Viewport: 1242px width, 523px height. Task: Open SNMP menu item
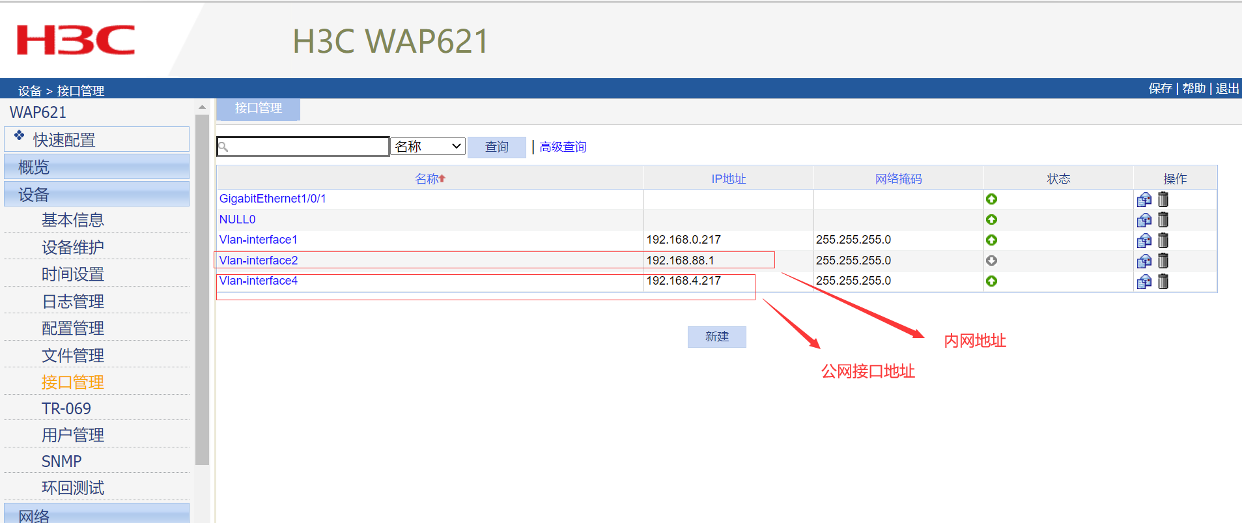[x=62, y=461]
